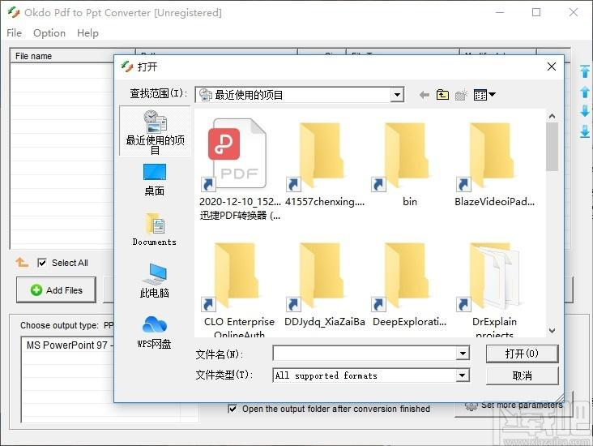Open the Option menu

pyautogui.click(x=49, y=33)
